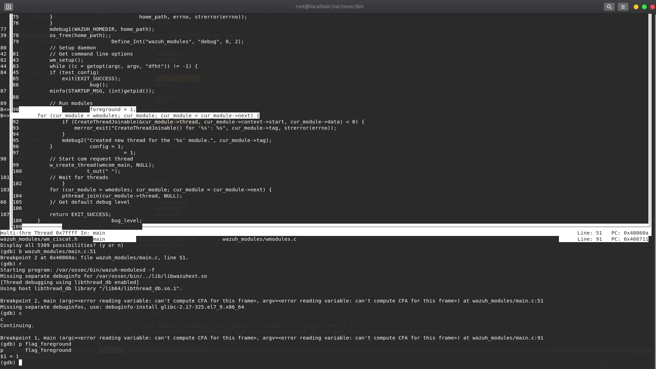The width and height of the screenshot is (656, 369).
Task: Select the Continuing. output line
Action: [x=17, y=325]
